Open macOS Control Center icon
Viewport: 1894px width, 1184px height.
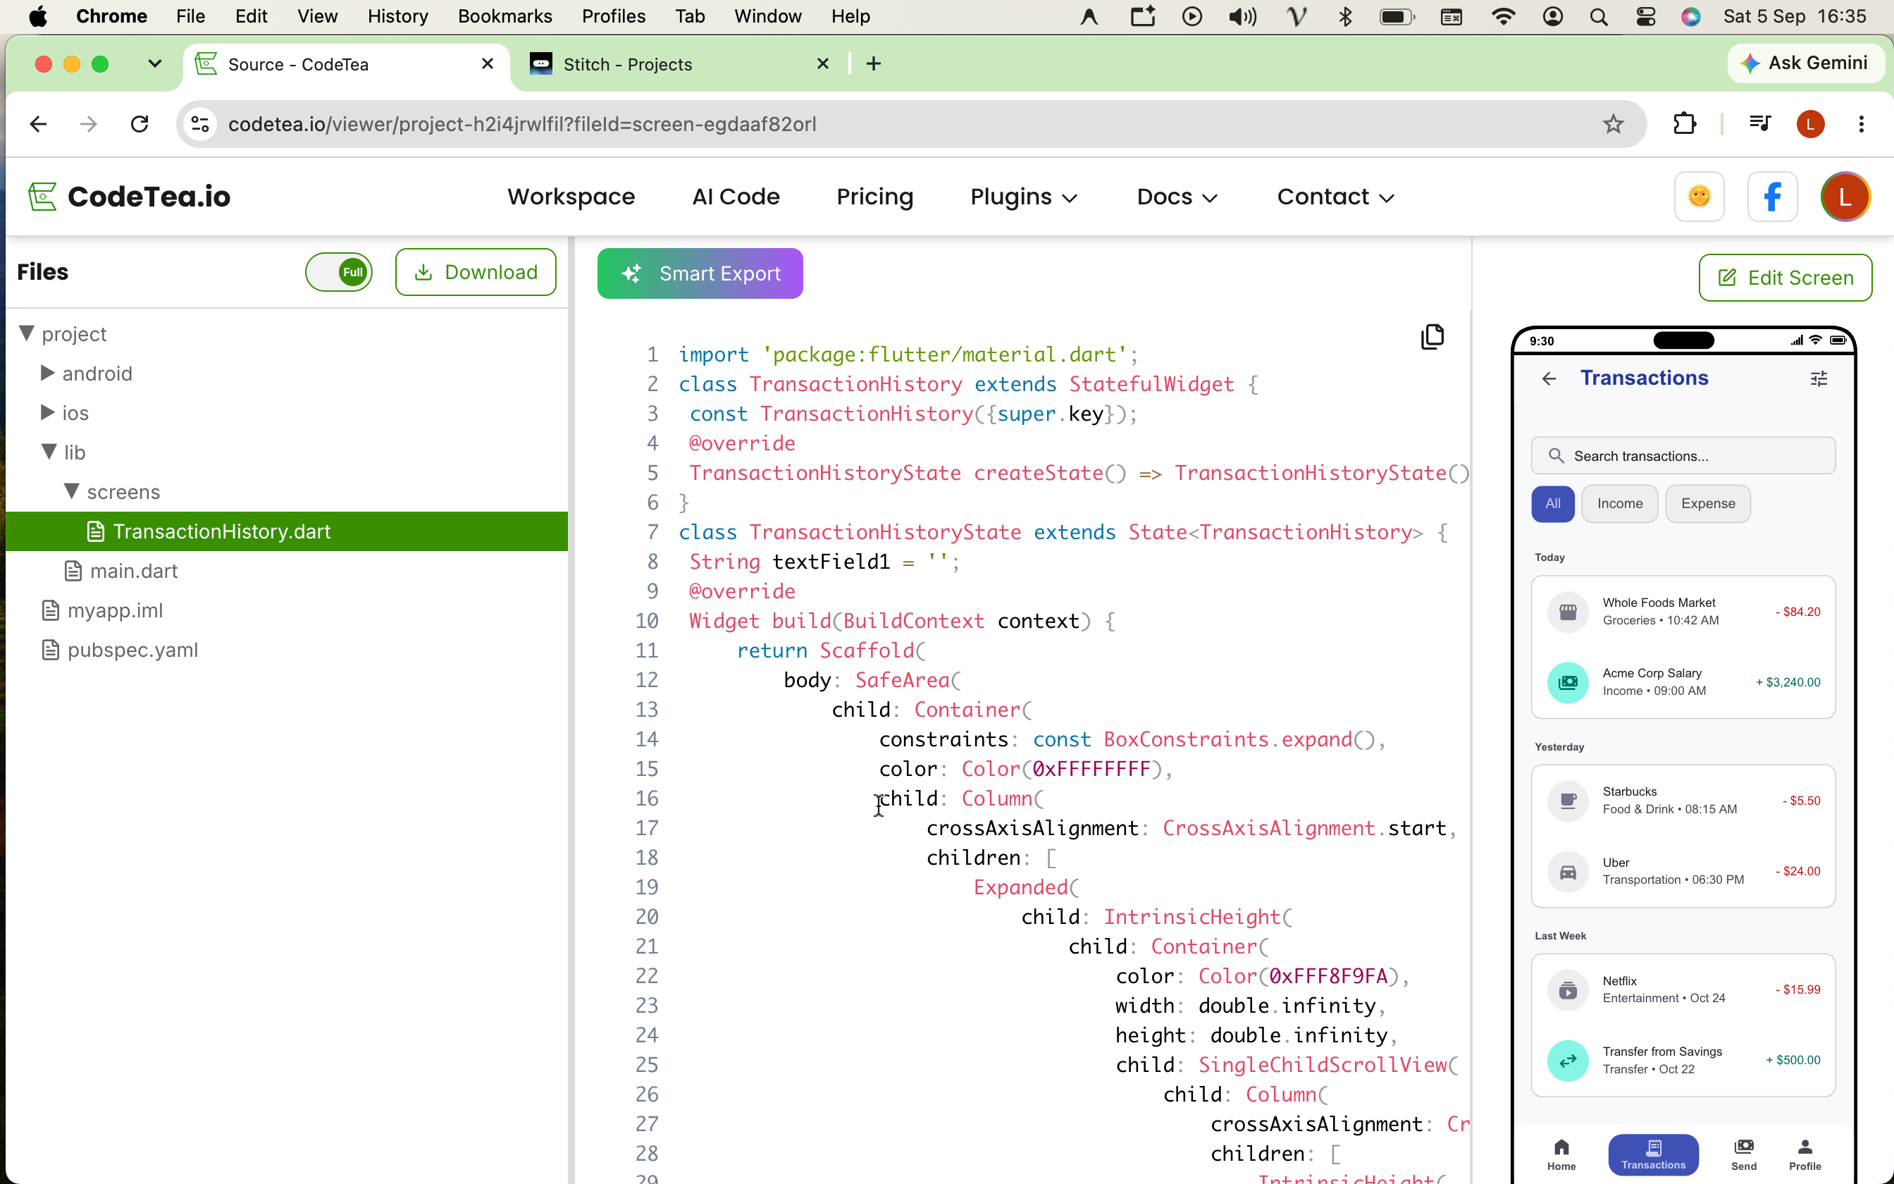[x=1645, y=16]
